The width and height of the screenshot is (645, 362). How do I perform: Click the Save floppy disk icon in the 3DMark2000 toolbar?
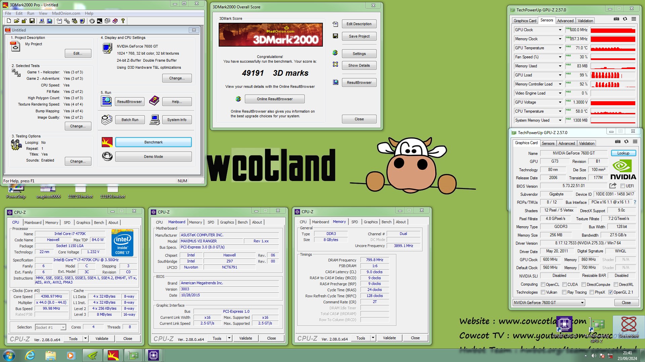click(x=32, y=21)
